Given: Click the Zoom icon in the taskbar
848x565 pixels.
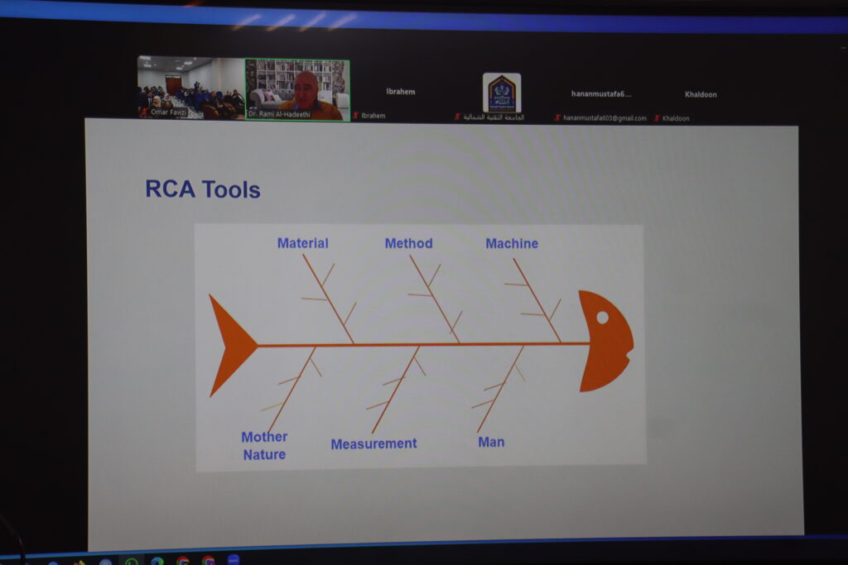Looking at the screenshot, I should (x=234, y=560).
